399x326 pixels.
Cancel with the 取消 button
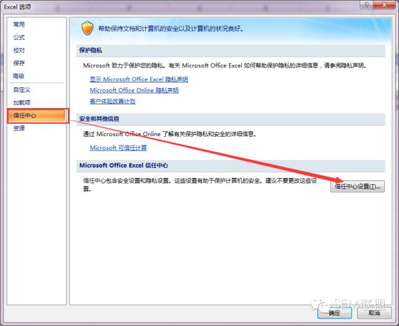[x=374, y=313]
